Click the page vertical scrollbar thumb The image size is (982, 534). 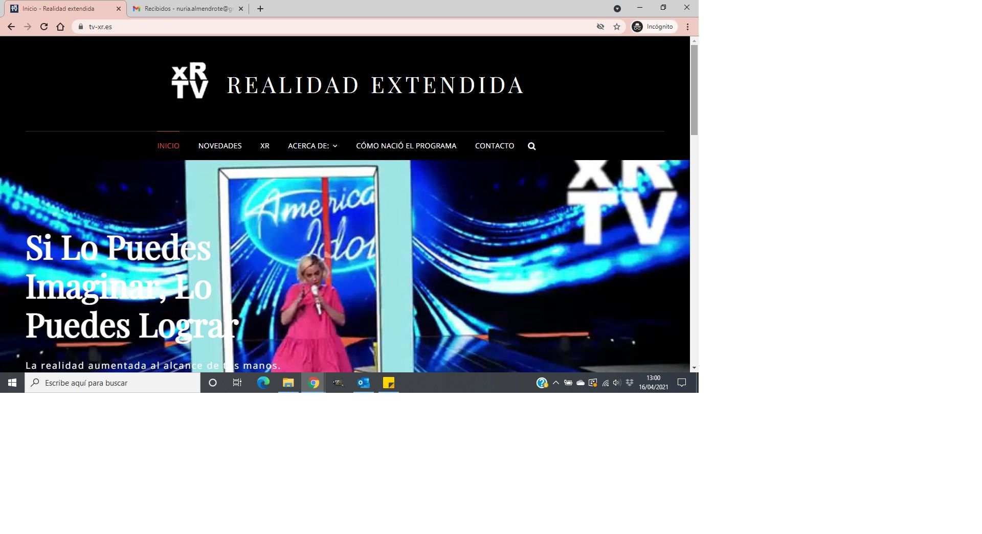(x=694, y=90)
